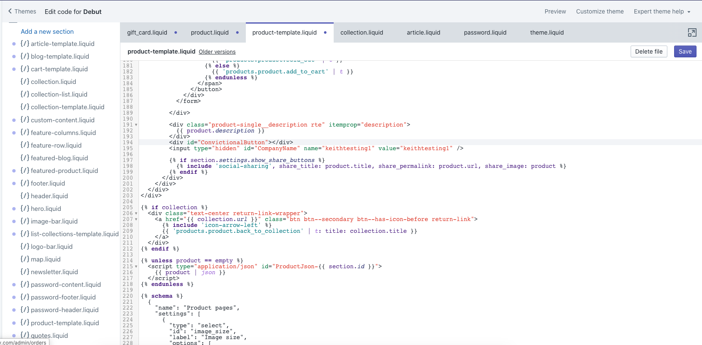Open the Older versions link
This screenshot has height=345, width=702.
[217, 52]
